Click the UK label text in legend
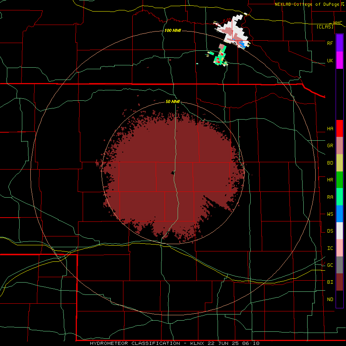This screenshot has height=346, width=346. tap(330, 60)
